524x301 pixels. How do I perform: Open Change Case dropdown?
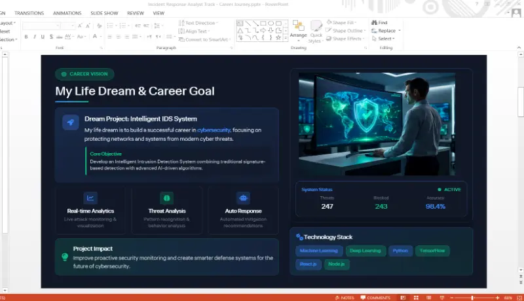click(x=81, y=37)
